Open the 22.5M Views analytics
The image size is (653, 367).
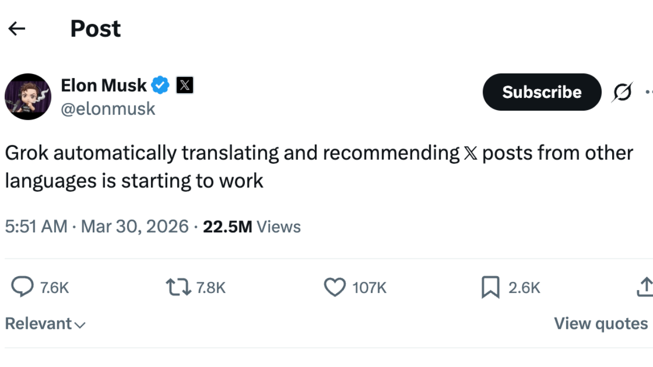pyautogui.click(x=252, y=226)
